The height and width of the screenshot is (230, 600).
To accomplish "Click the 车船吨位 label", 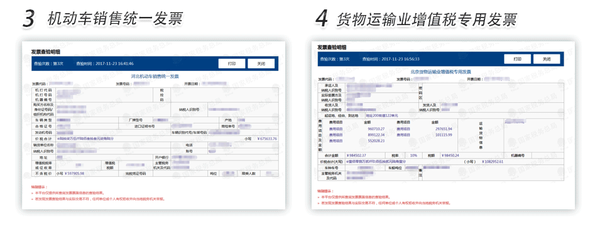I will (x=395, y=168).
